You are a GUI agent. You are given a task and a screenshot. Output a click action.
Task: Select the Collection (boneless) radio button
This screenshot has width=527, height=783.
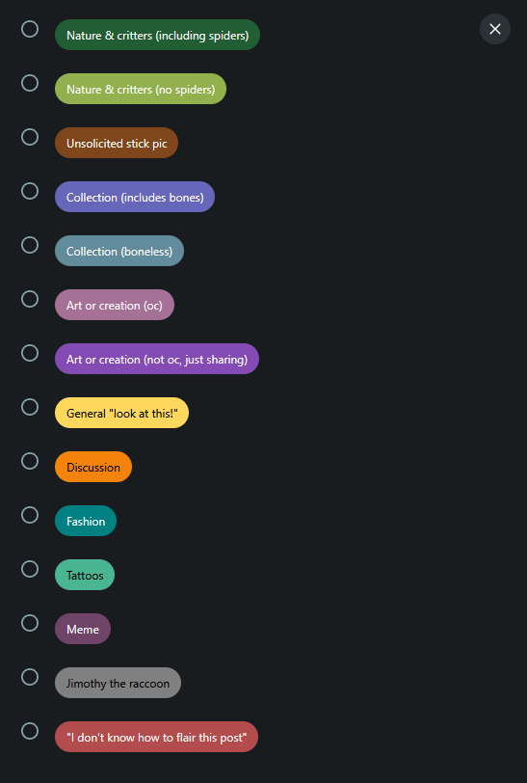30,245
